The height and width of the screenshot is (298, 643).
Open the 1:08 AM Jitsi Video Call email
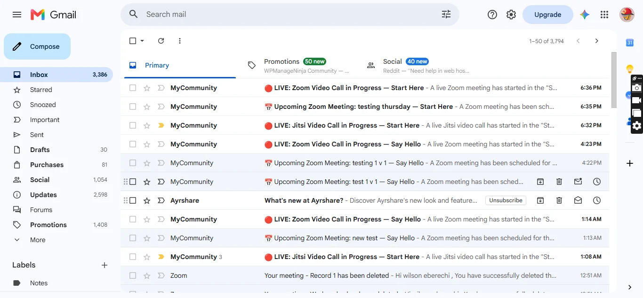coord(365,257)
